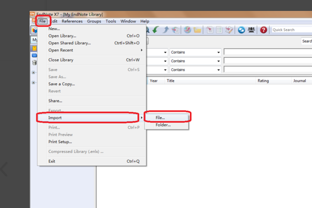Click the blue up arrow export icon
The height and width of the screenshot is (208, 312).
coord(165,30)
